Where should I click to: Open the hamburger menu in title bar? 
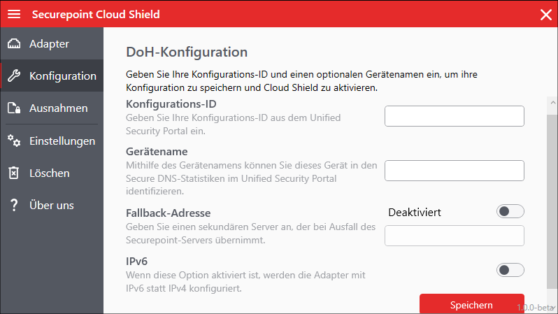14,14
